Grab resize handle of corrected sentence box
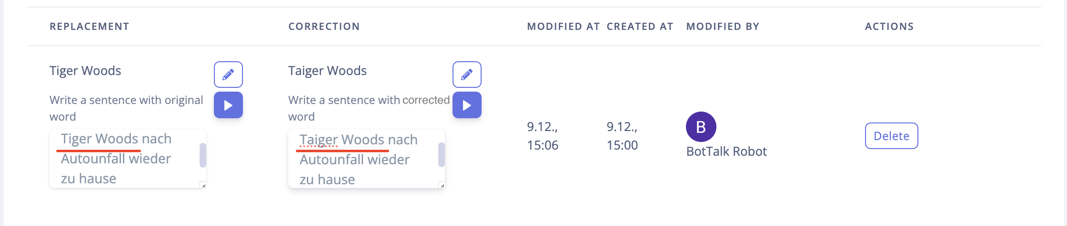This screenshot has width=1067, height=226. [442, 186]
